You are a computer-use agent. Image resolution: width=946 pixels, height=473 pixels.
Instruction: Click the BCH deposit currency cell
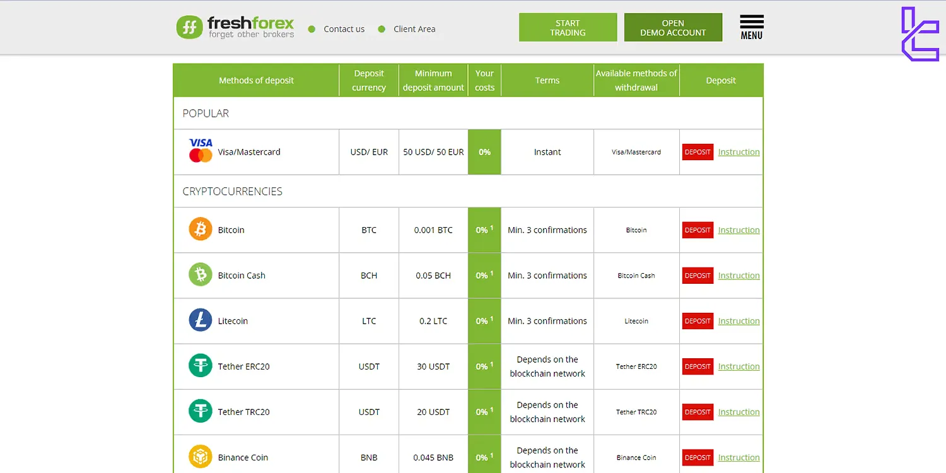(369, 276)
